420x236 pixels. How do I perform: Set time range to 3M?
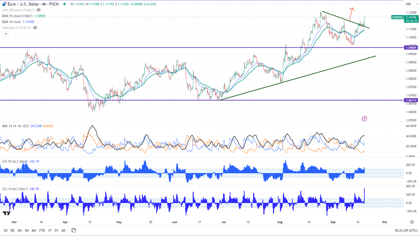27,230
